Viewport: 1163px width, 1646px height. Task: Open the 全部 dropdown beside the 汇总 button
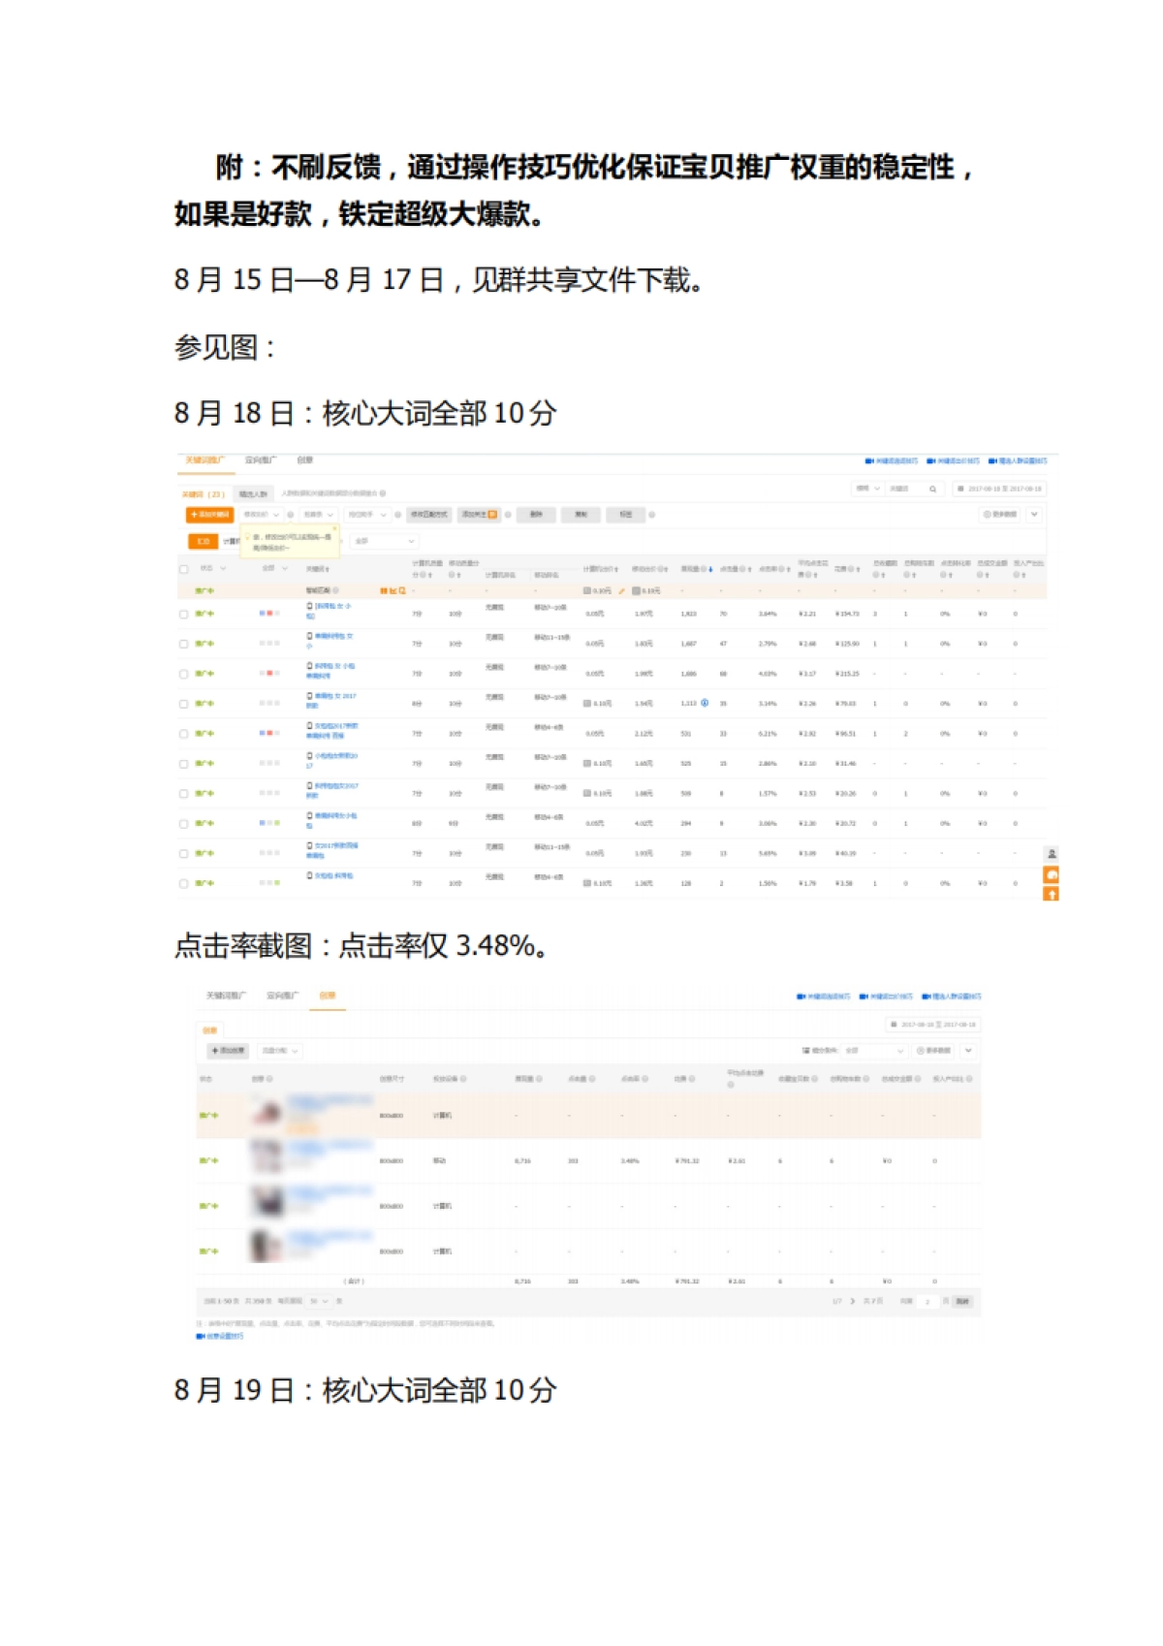tap(385, 541)
